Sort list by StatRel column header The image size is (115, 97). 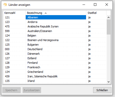point(96,13)
